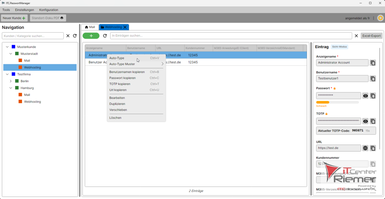Click the Sicht-Modus badge

click(x=340, y=47)
